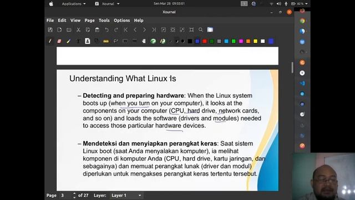Open the Options menu
This screenshot has width=355, height=200.
(x=122, y=21)
